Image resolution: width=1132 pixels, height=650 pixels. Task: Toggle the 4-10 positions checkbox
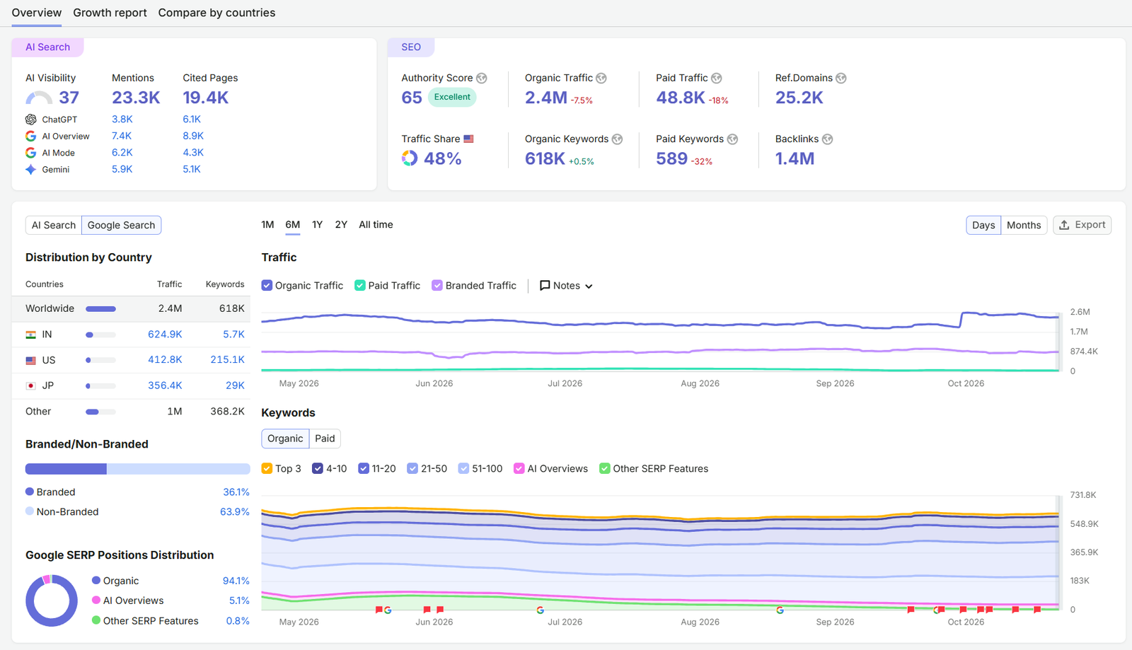(318, 468)
